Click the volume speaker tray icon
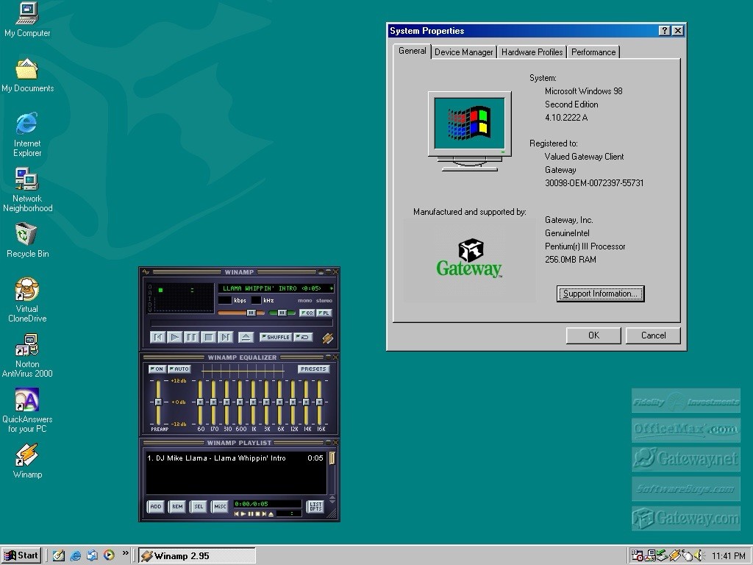 click(x=699, y=556)
